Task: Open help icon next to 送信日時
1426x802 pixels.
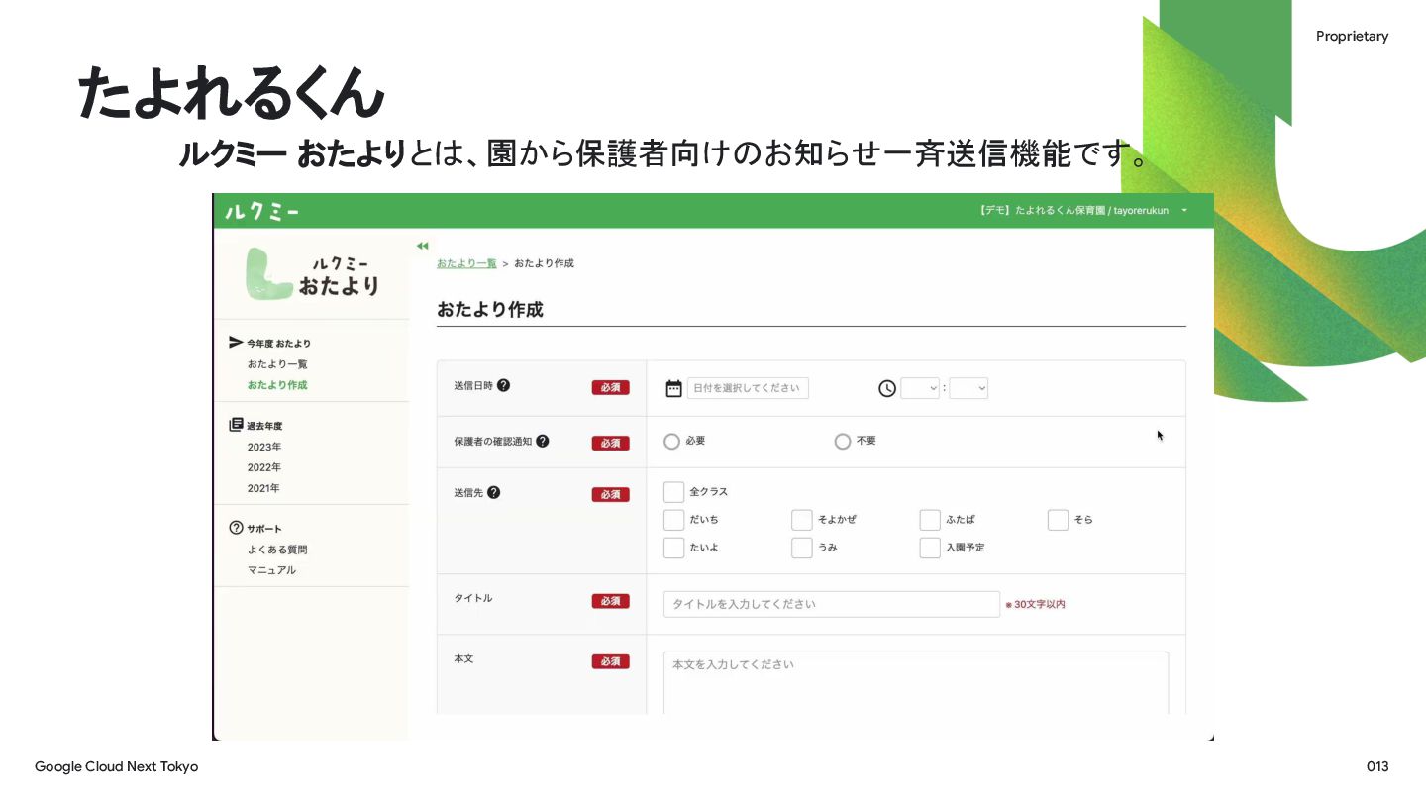Action: point(503,385)
